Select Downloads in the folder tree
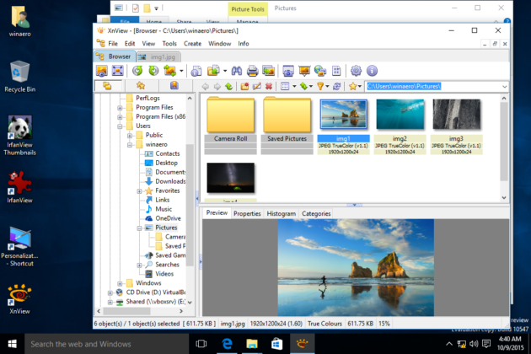This screenshot has height=354, width=531. click(x=170, y=181)
